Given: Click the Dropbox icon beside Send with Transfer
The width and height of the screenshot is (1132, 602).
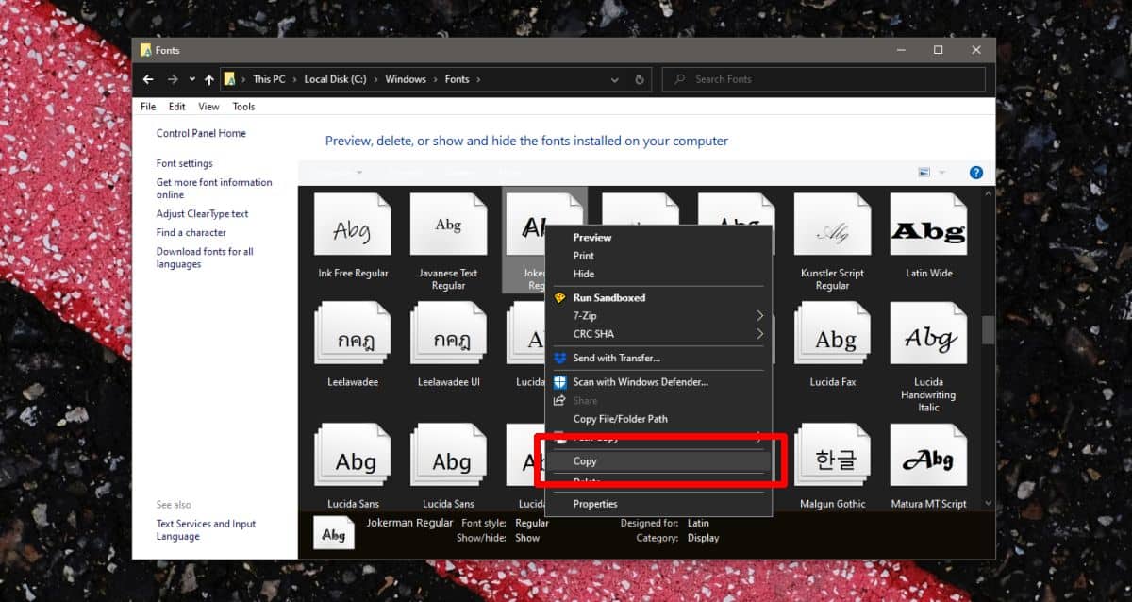Looking at the screenshot, I should (x=559, y=358).
